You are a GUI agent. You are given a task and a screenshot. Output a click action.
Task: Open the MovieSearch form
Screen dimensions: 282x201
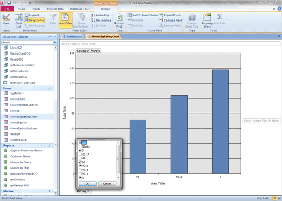18,123
